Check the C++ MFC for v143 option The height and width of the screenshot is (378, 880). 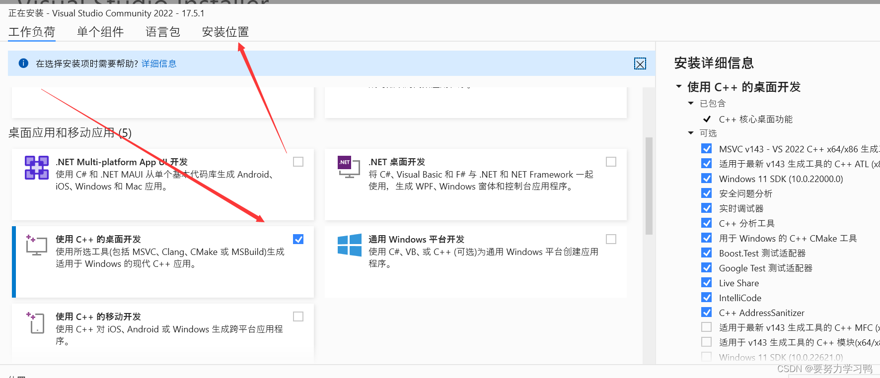tap(706, 327)
